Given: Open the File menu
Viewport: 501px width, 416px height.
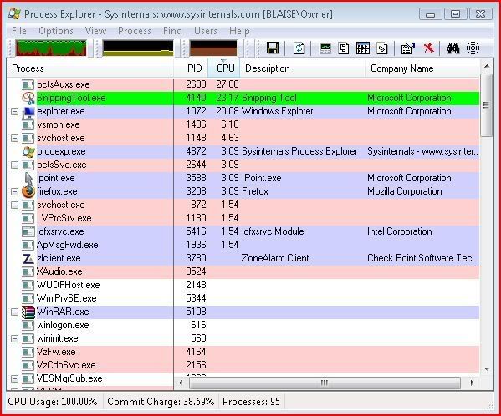Looking at the screenshot, I should [19, 31].
